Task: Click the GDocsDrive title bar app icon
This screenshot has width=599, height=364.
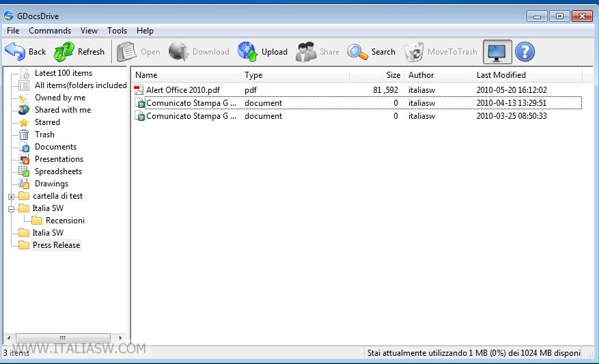Action: (9, 16)
